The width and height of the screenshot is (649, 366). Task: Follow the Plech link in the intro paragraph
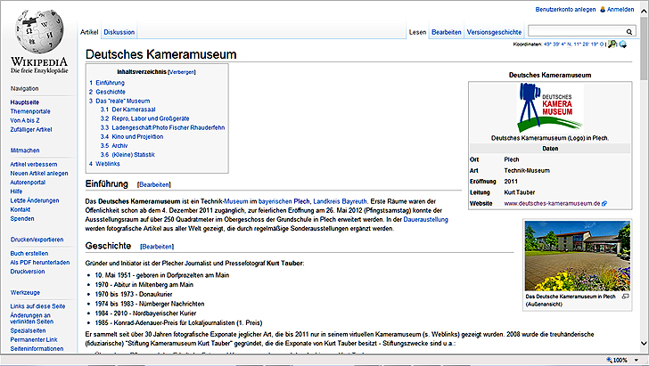pos(301,201)
